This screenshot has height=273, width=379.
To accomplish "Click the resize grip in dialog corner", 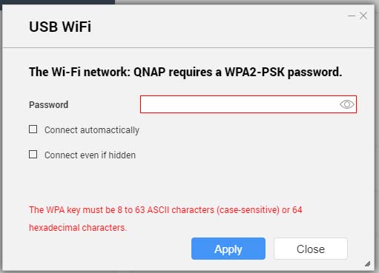I will point(368,263).
